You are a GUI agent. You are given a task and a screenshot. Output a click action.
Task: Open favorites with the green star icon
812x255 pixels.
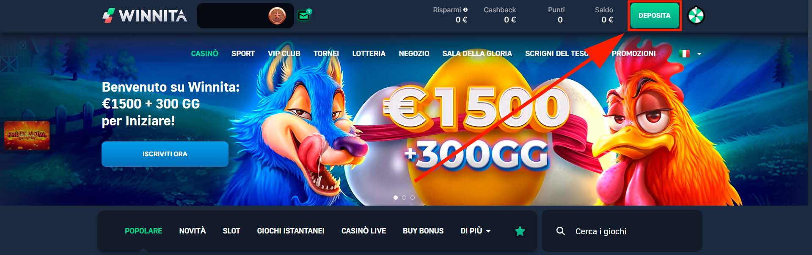520,231
